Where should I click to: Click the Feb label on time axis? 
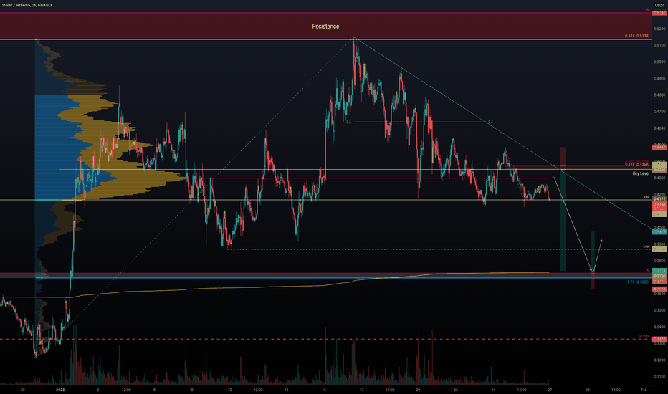tap(644, 390)
